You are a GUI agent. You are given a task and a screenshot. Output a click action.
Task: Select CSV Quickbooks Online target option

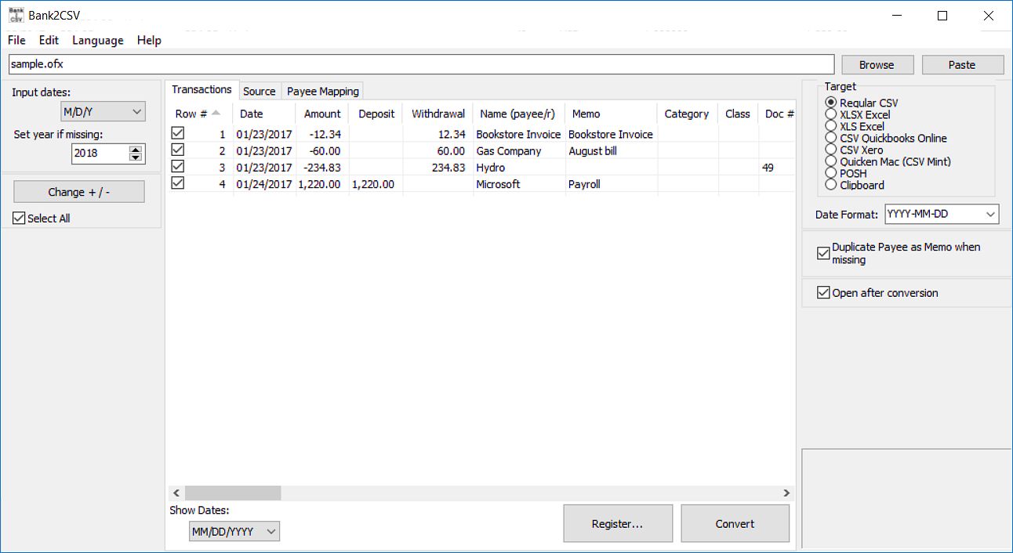(831, 138)
